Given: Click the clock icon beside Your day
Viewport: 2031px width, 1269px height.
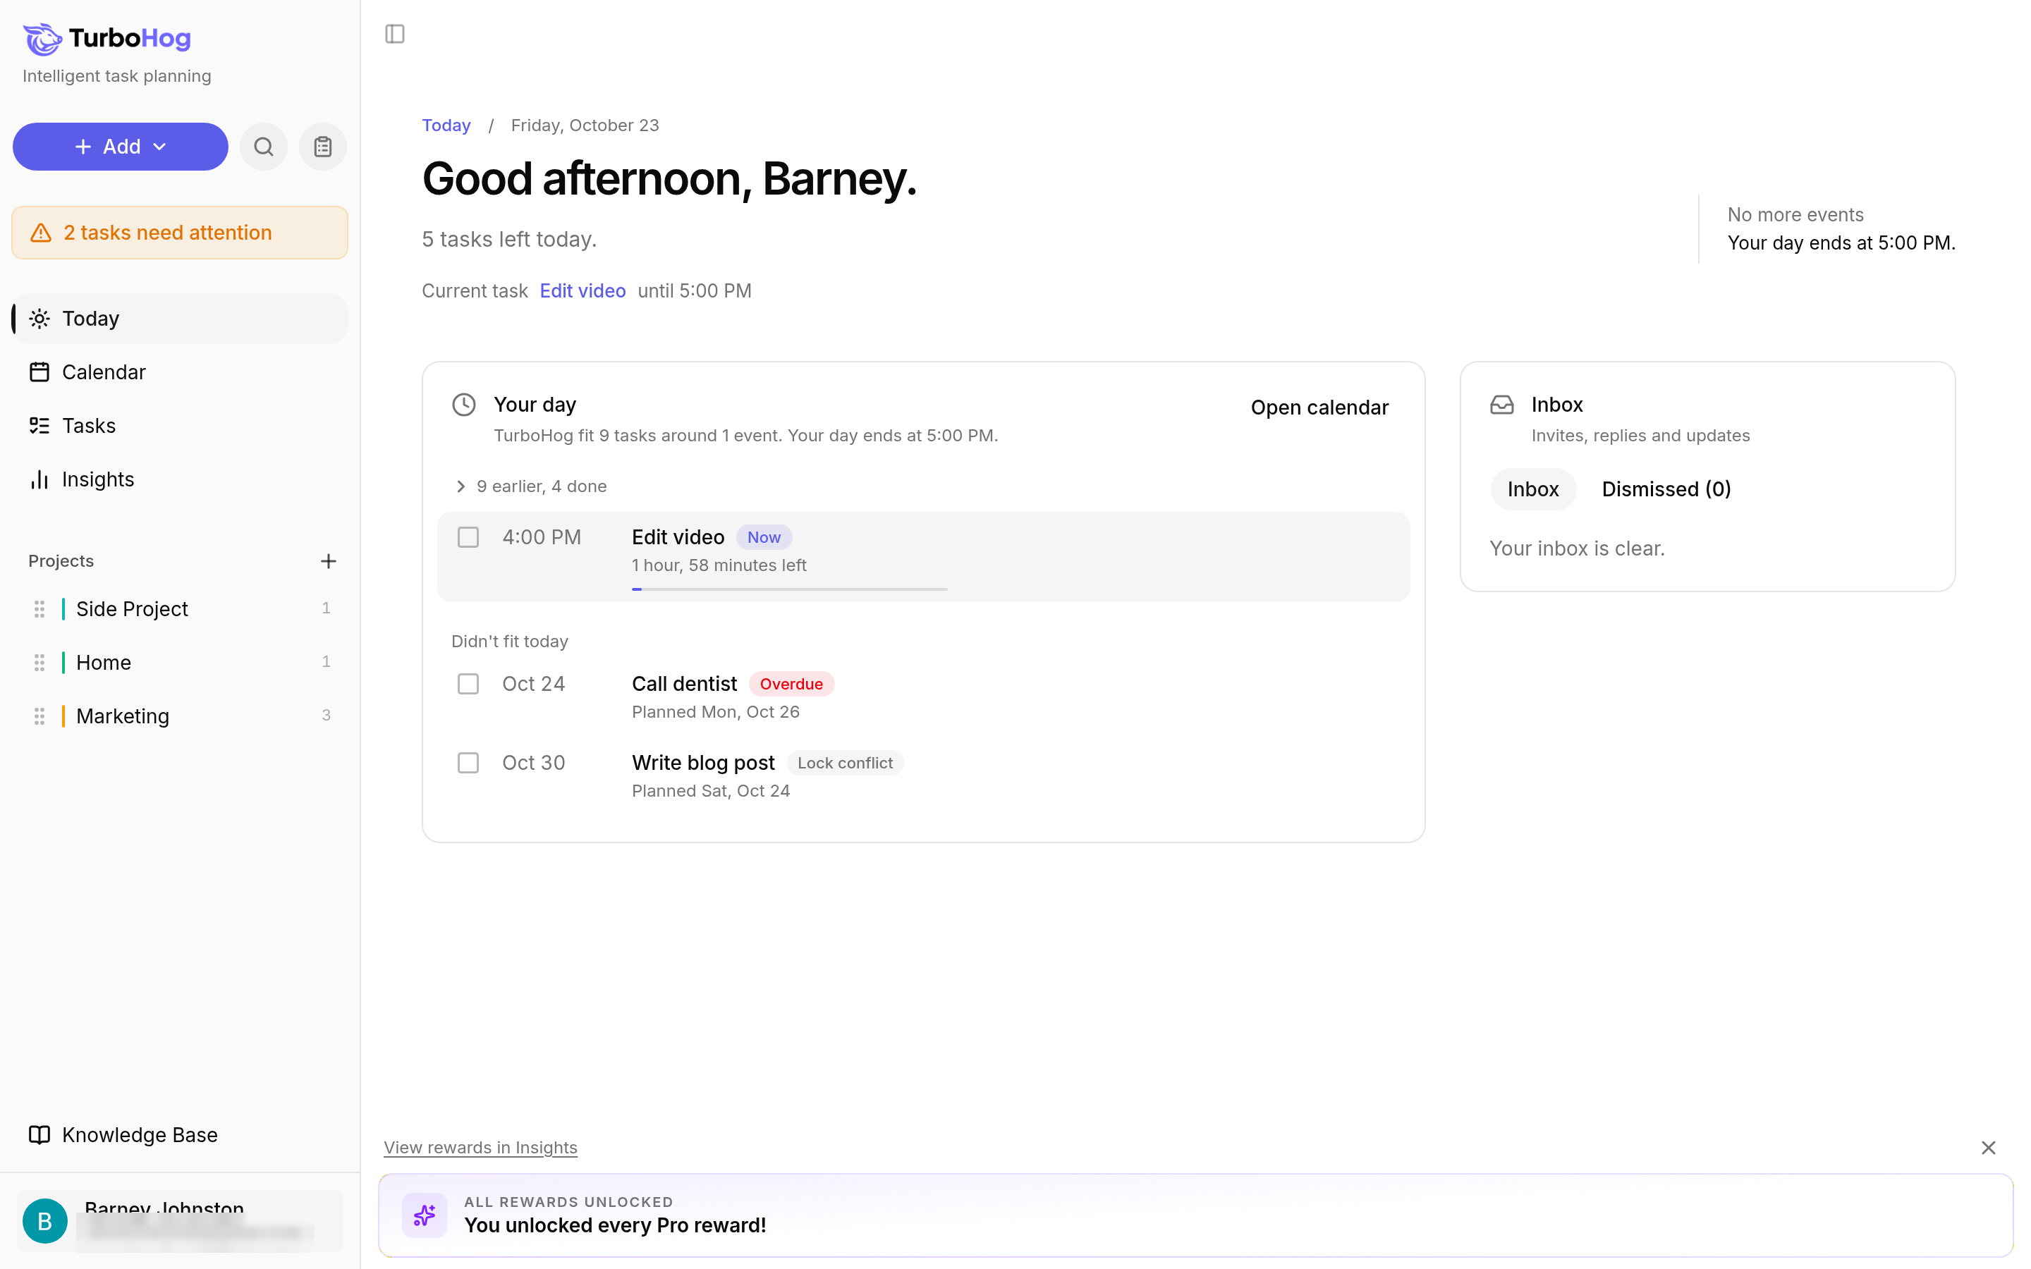Looking at the screenshot, I should tap(464, 405).
